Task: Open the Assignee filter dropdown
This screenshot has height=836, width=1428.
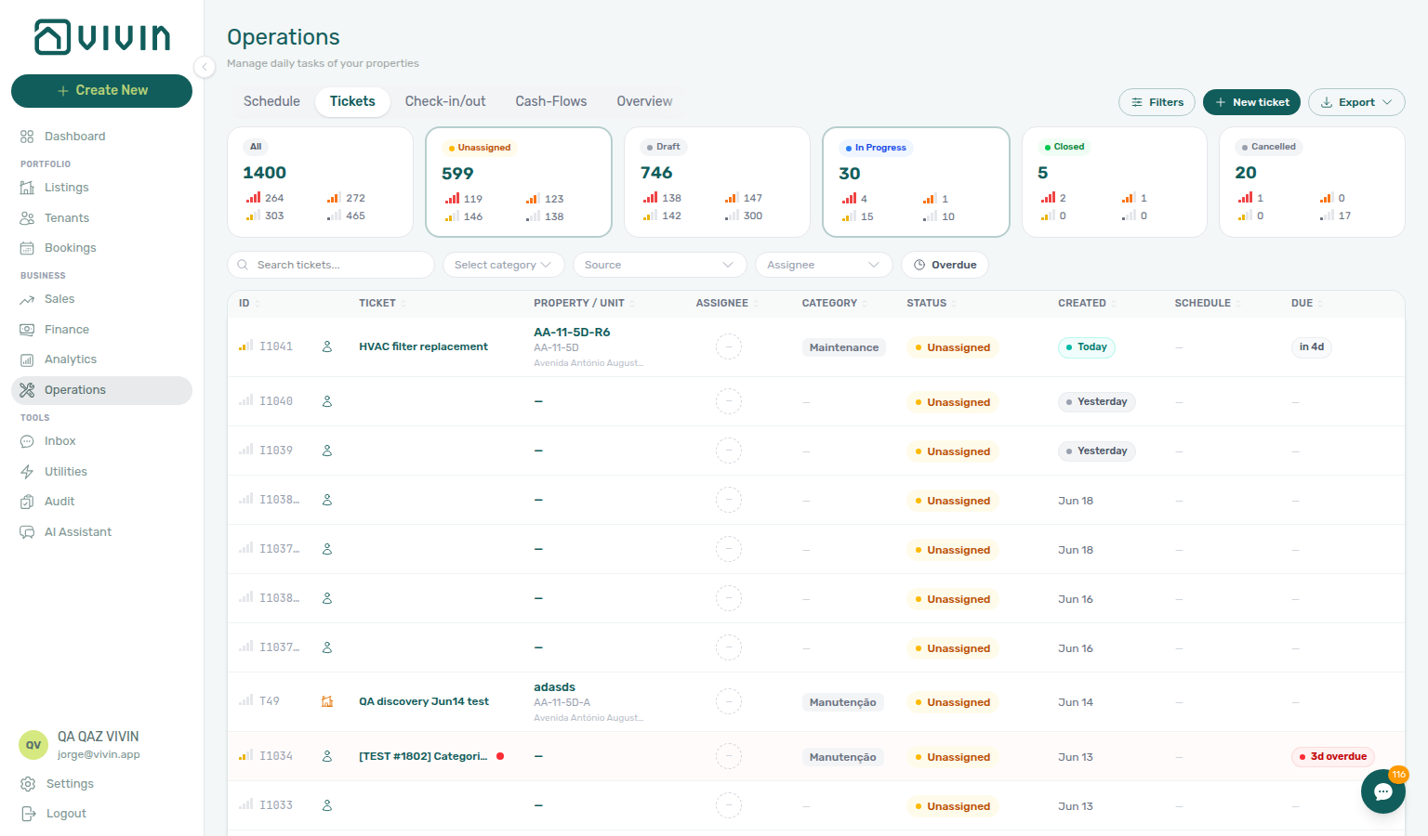Action: point(824,265)
